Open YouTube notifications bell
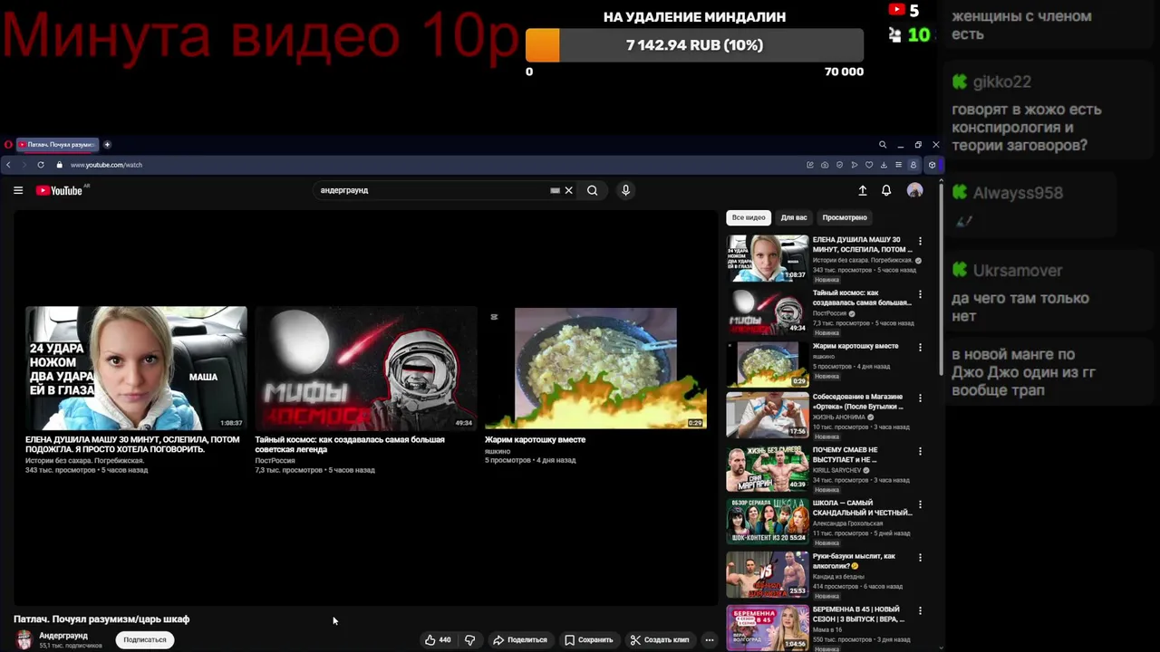 (886, 190)
